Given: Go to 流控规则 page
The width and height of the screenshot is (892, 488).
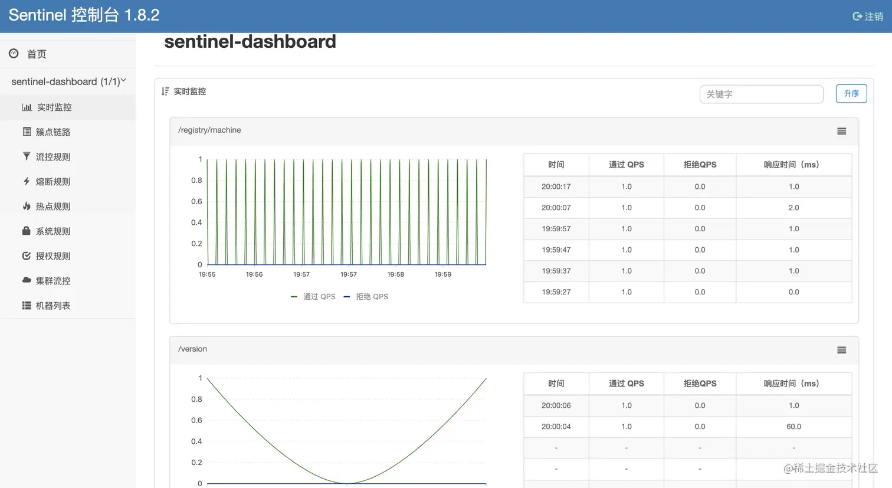Looking at the screenshot, I should 68,156.
